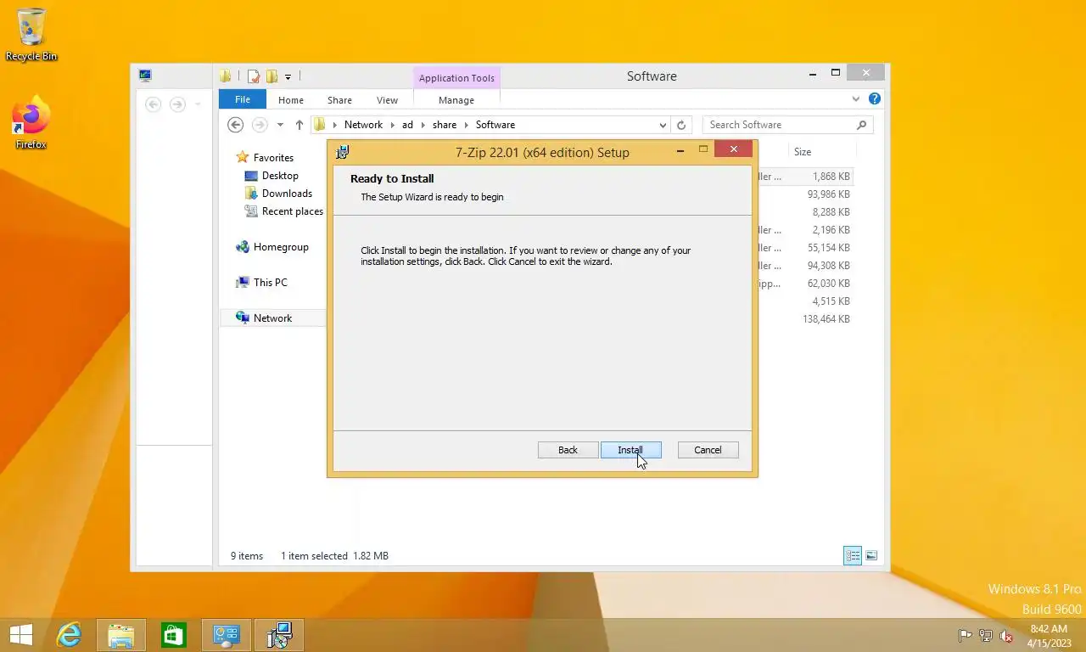This screenshot has width=1086, height=652.
Task: Switch to Details view layout
Action: point(853,556)
